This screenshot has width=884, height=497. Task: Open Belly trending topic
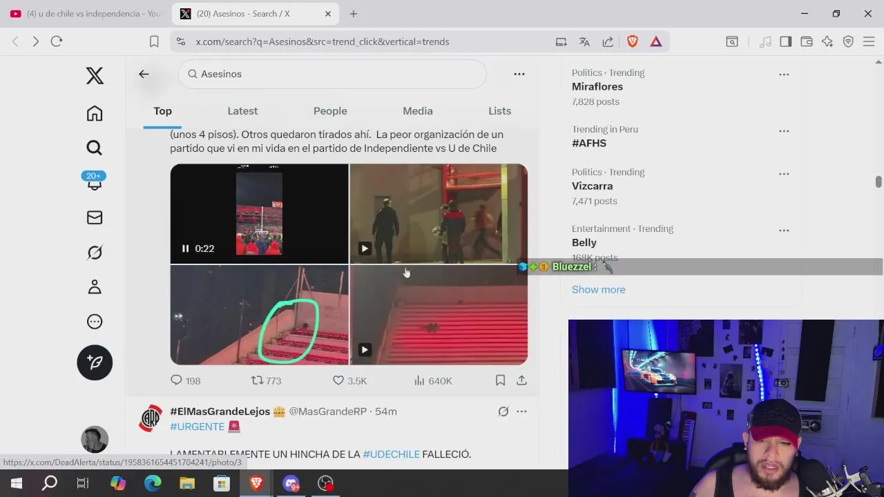click(584, 242)
